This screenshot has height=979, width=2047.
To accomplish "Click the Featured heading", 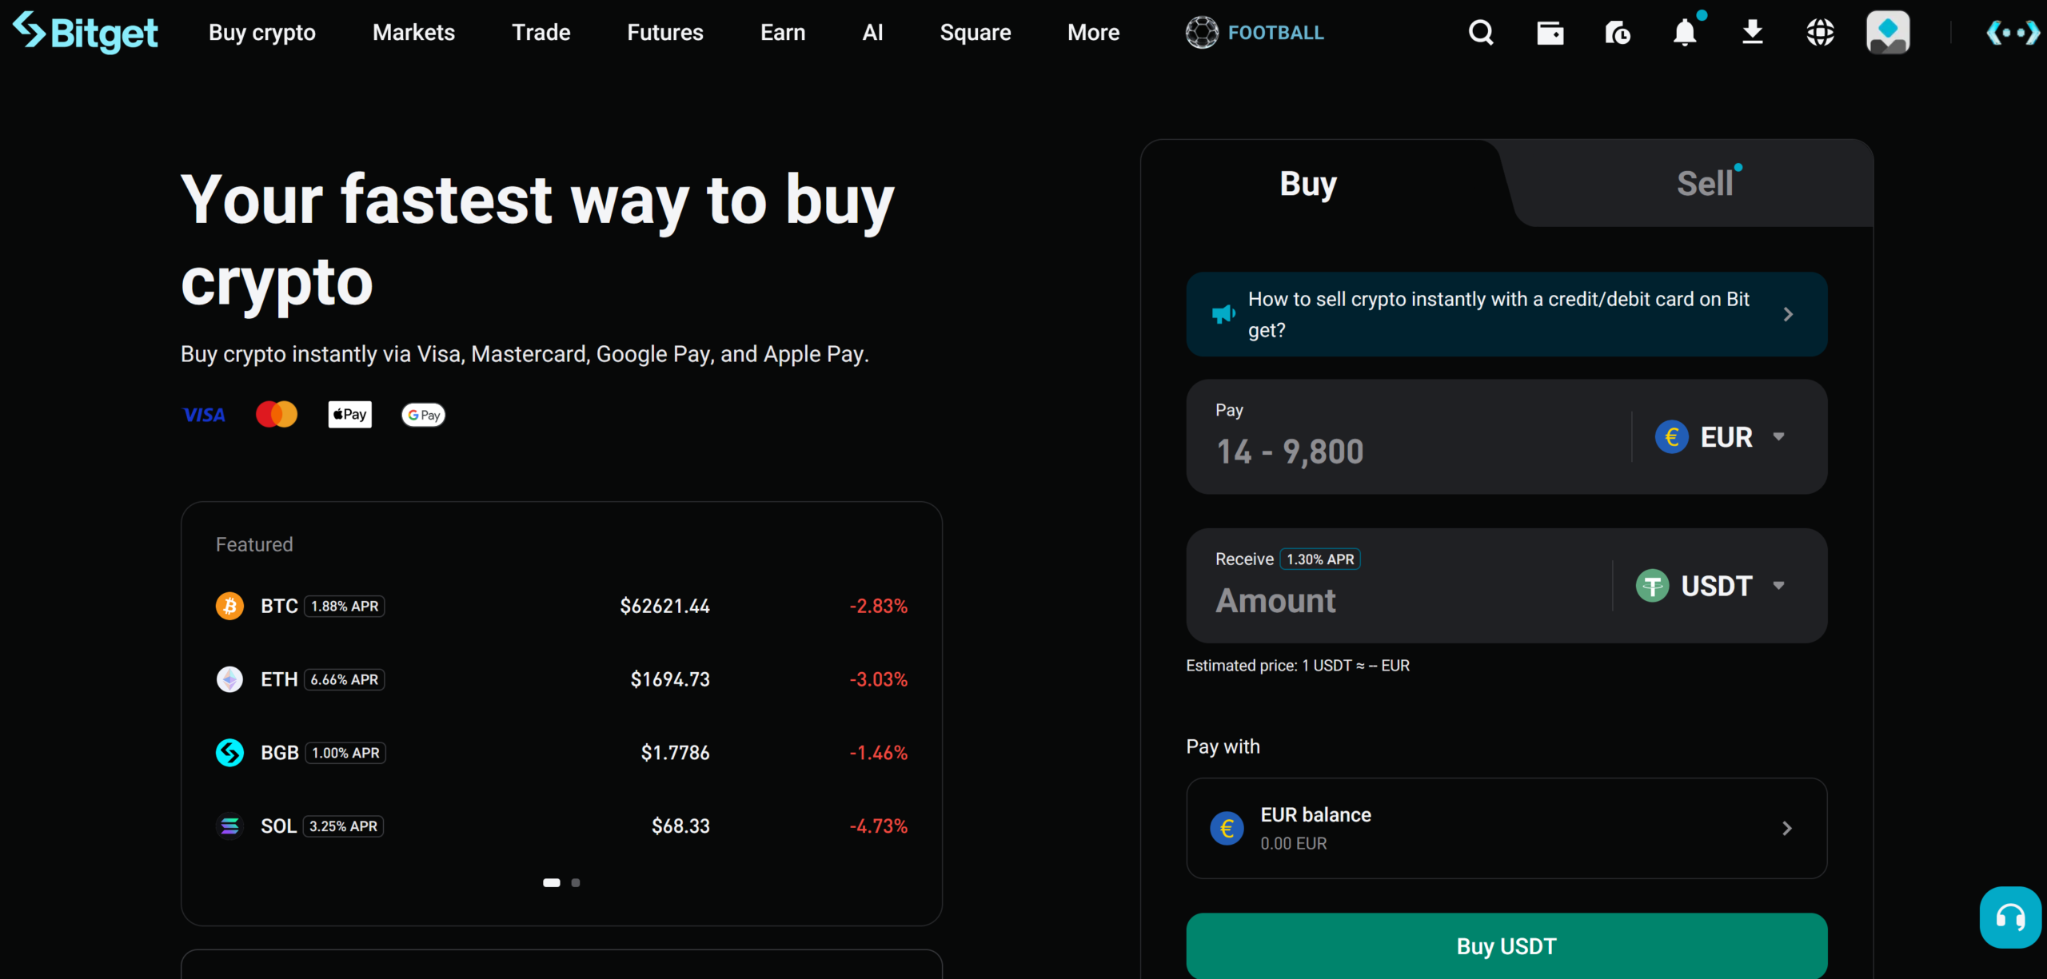I will pyautogui.click(x=254, y=544).
